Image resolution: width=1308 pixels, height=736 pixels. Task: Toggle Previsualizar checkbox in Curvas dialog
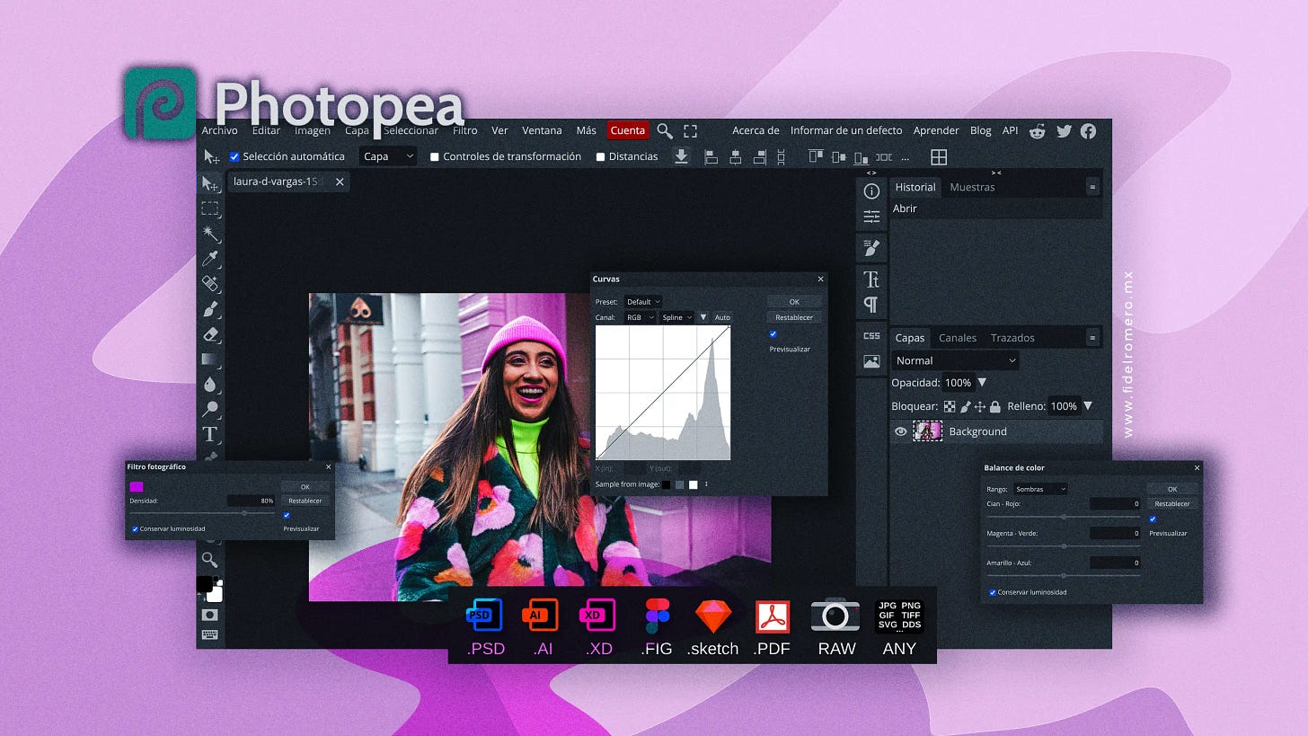pyautogui.click(x=773, y=334)
